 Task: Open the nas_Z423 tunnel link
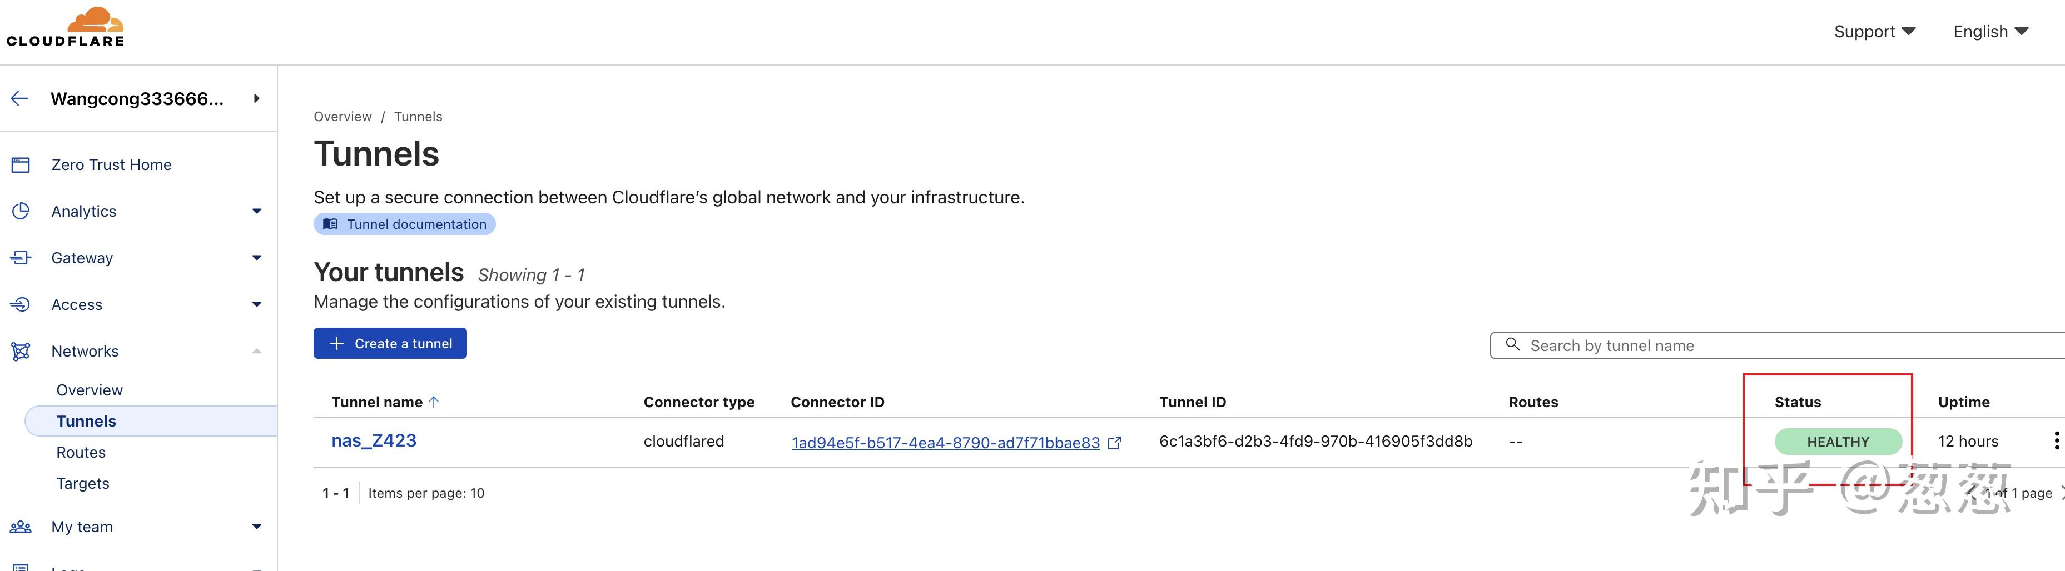(375, 440)
